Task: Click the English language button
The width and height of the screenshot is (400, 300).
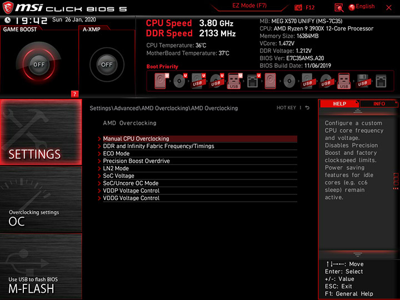Action: (x=365, y=6)
